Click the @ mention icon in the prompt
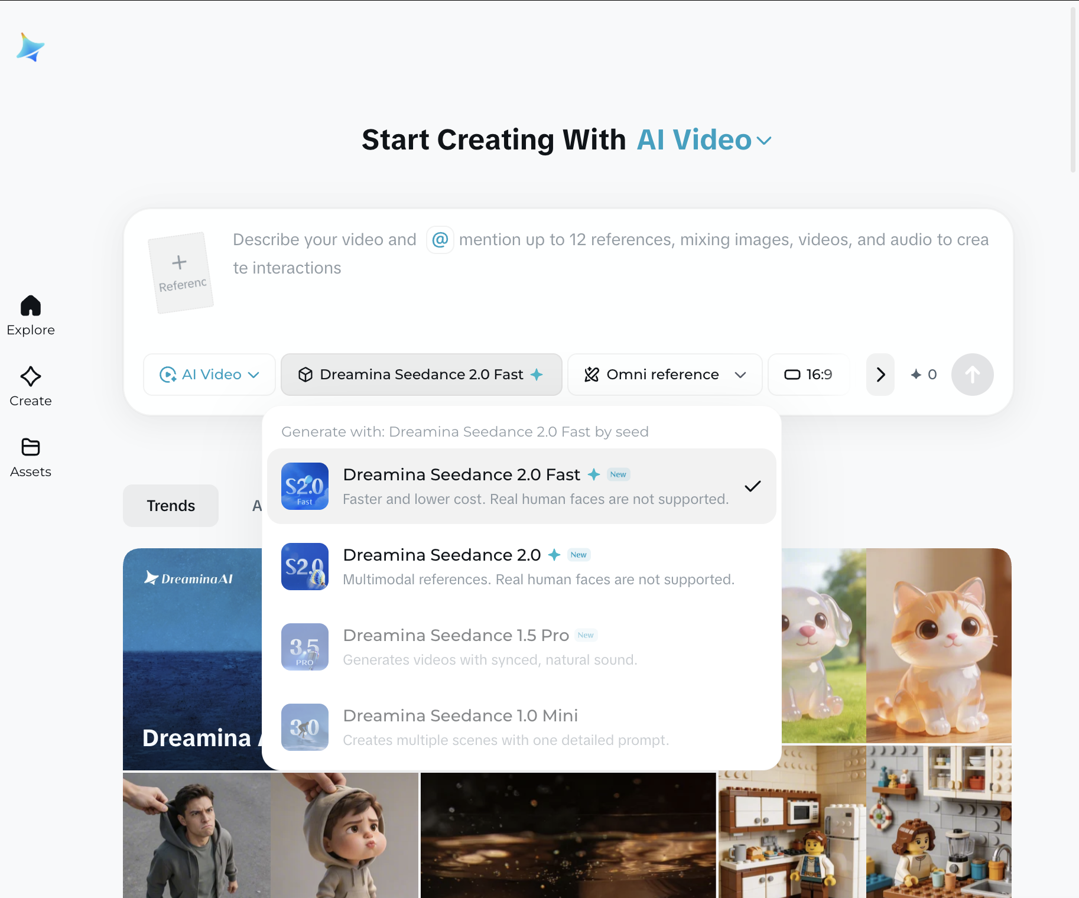Image resolution: width=1079 pixels, height=898 pixels. [440, 240]
